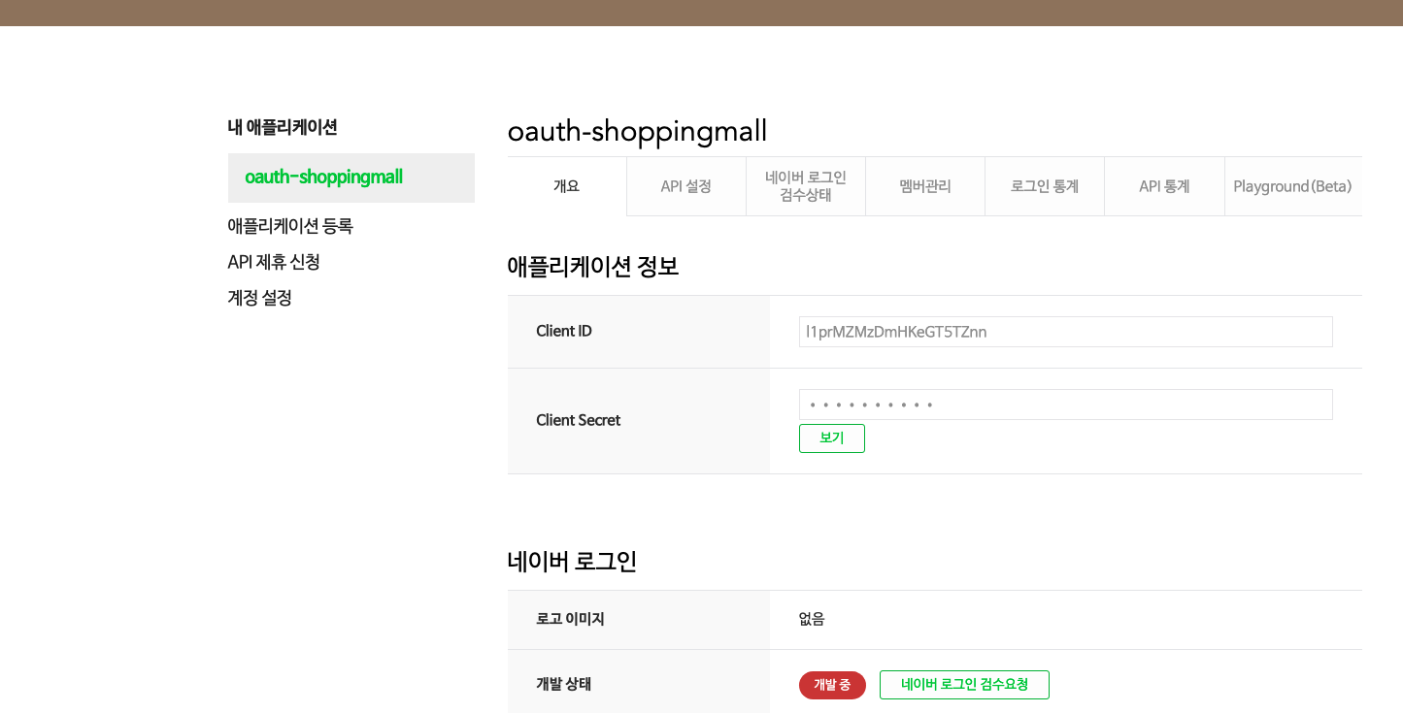View the 로그인 통계 tab

coord(1045,186)
